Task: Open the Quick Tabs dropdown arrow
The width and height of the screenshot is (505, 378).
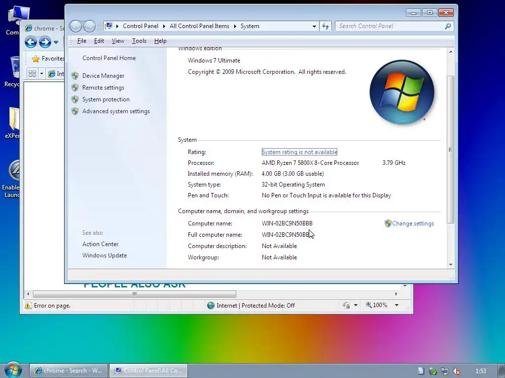Action: click(41, 74)
